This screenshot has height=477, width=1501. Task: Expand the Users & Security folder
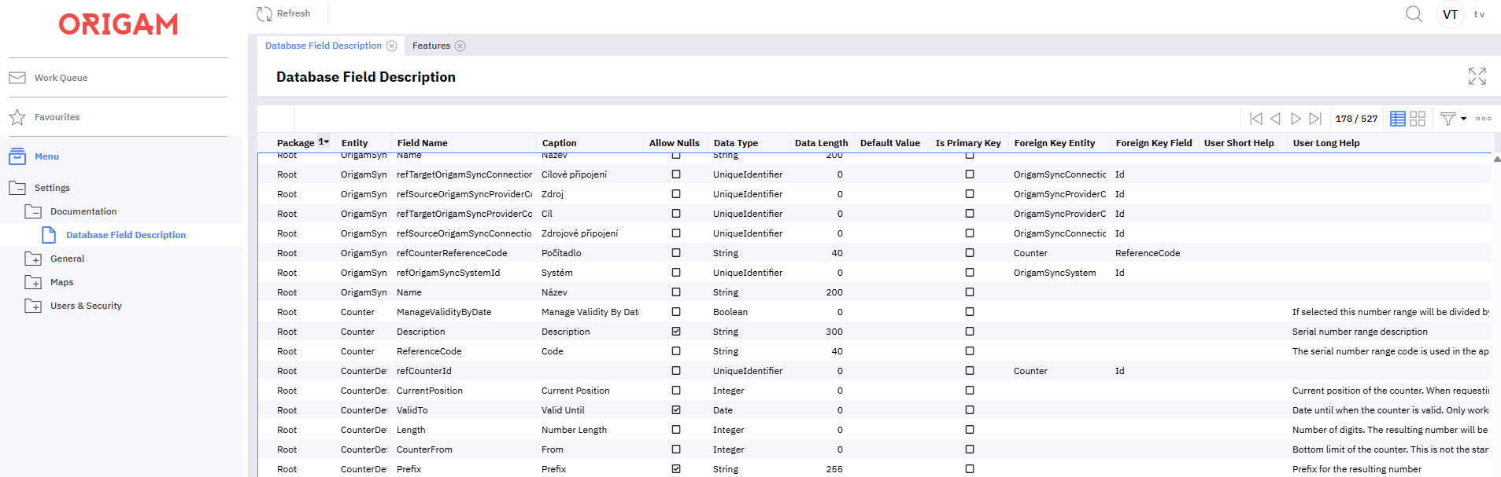click(33, 306)
